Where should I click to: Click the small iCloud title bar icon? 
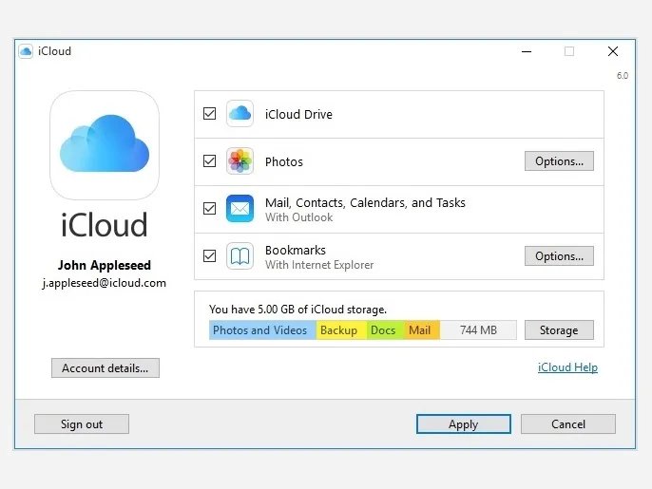[26, 51]
